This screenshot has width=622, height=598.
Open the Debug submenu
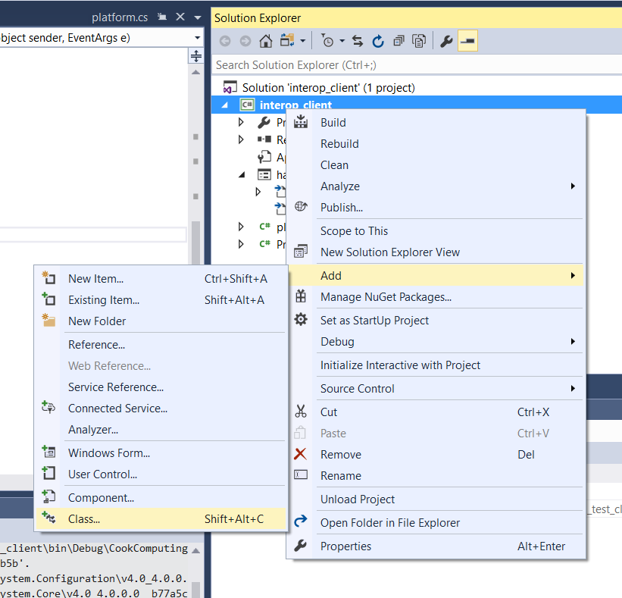tap(436, 342)
